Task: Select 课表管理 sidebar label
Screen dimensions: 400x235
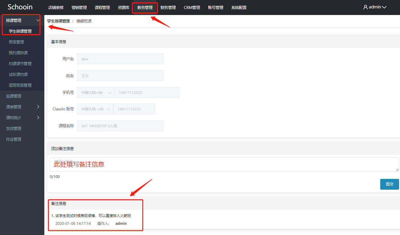Action: 14,107
